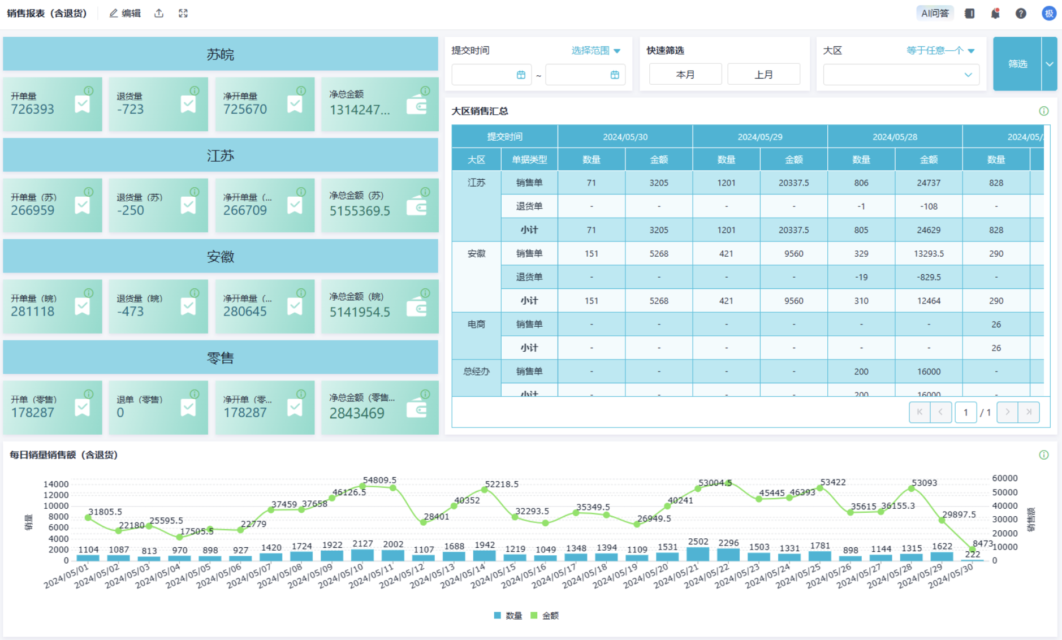Open the 选择范围 dropdown for 提交时间
Screen dimensions: 1062x640
click(596, 50)
